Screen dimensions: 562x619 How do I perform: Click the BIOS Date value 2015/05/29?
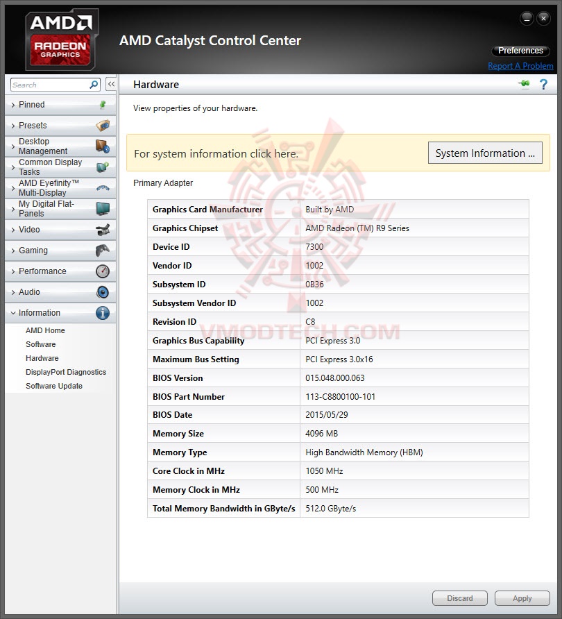(x=327, y=414)
